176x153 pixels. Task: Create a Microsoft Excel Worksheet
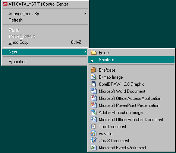[132, 148]
